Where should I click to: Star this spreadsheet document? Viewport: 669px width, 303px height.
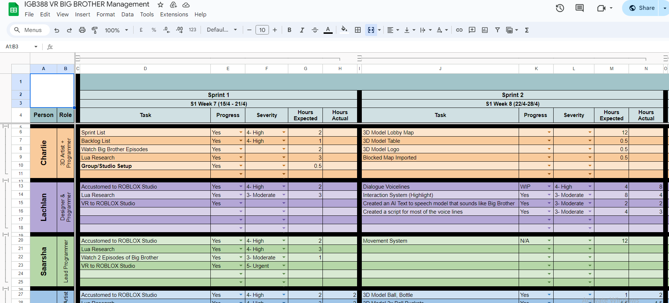[x=161, y=5]
